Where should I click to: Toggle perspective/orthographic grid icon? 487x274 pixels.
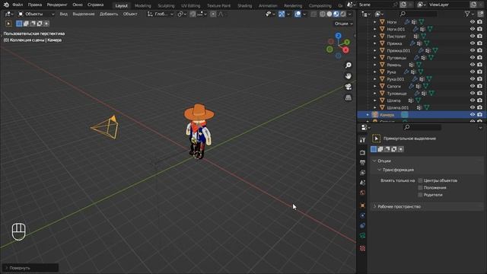tap(349, 98)
